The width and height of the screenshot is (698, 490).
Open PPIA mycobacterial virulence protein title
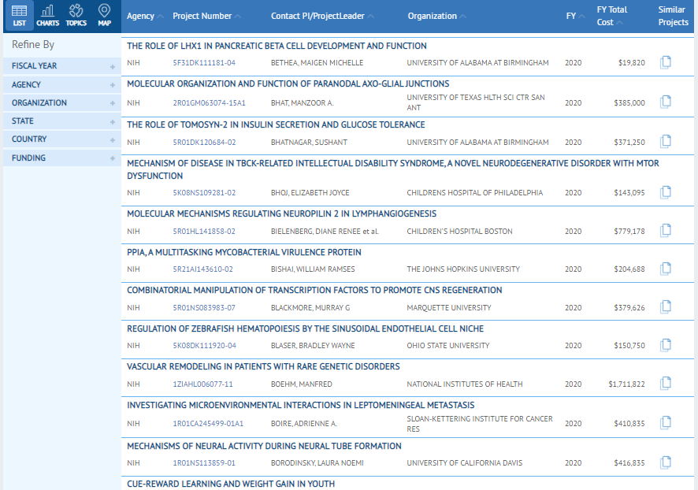(244, 252)
